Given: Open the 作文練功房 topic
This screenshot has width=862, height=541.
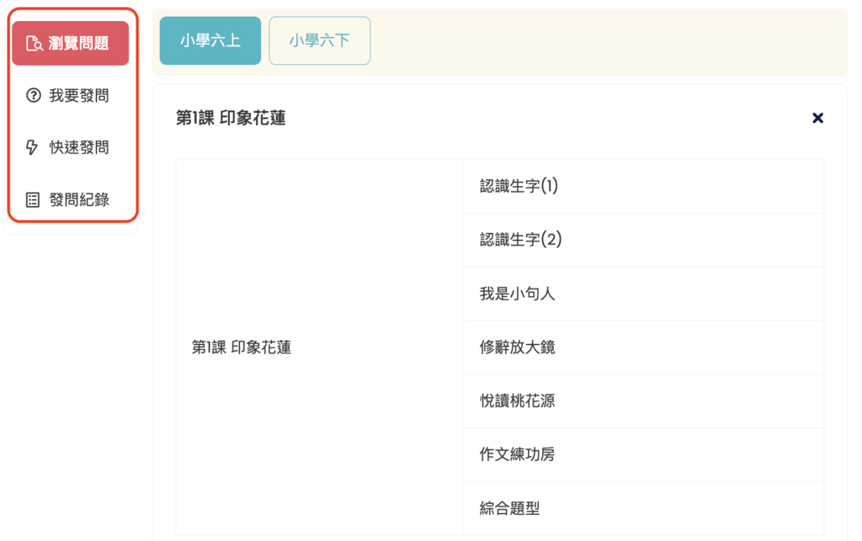Looking at the screenshot, I should tap(644, 455).
